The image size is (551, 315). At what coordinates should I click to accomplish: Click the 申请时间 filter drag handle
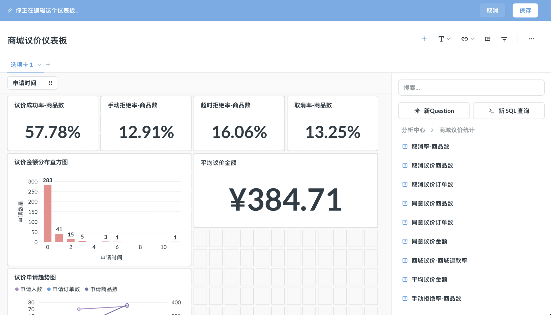pyautogui.click(x=50, y=83)
